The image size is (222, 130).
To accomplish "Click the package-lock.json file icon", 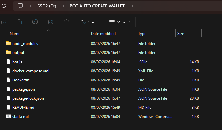I will (9, 98).
